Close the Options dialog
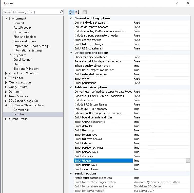 188,3
